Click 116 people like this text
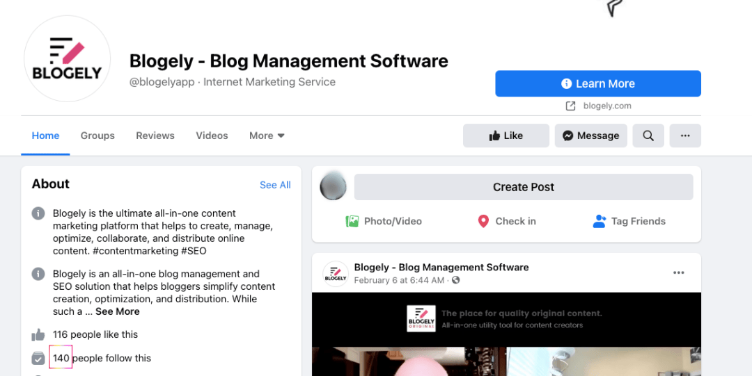The image size is (752, 376). point(95,334)
